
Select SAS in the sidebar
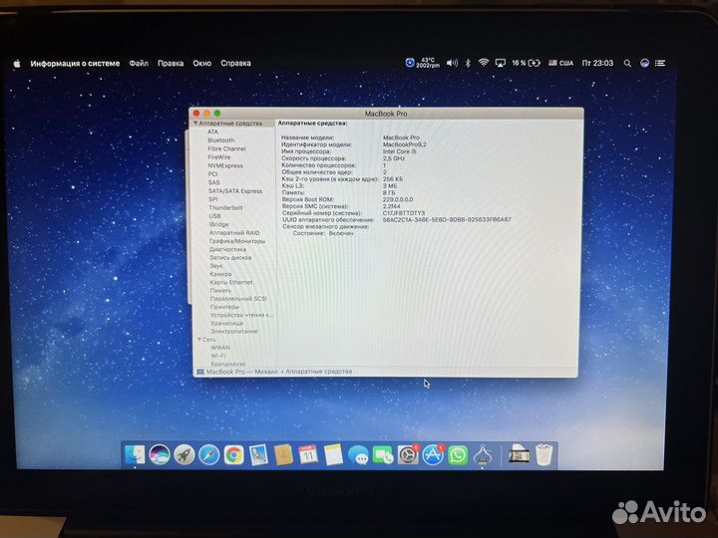point(213,182)
